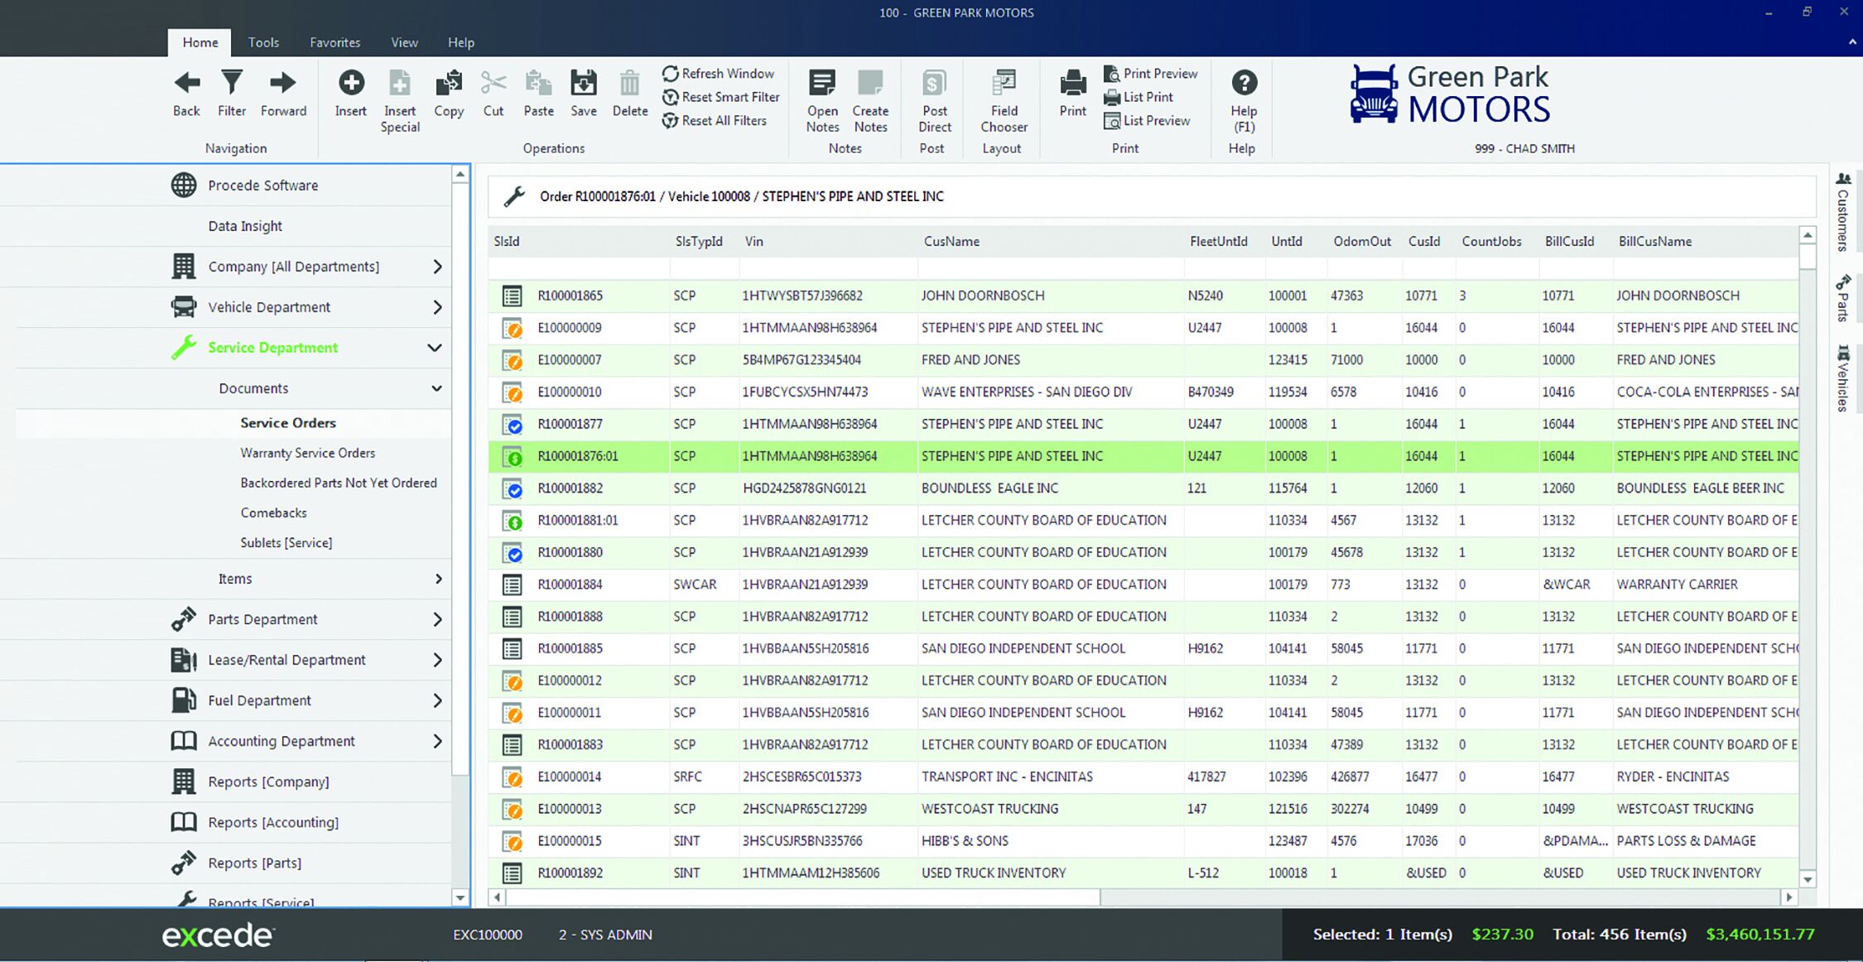This screenshot has width=1863, height=962.
Task: Click the Insert icon in Operations
Action: [x=350, y=83]
